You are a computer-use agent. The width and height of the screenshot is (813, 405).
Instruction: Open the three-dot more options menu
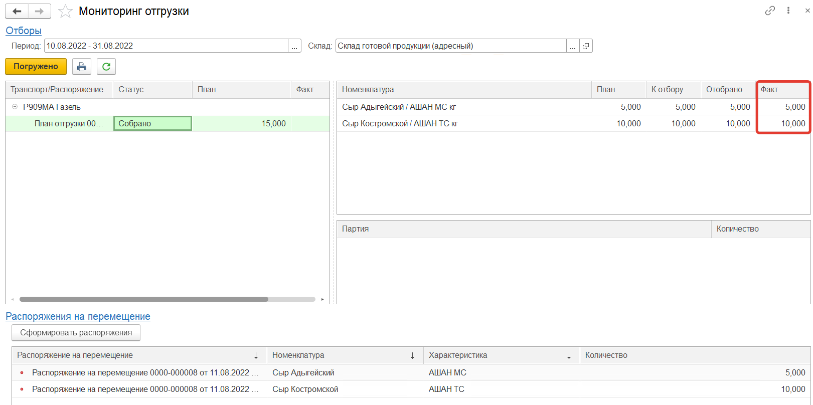(788, 11)
